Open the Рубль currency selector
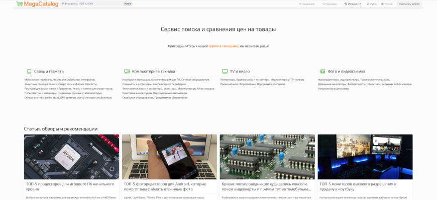This screenshot has width=437, height=200. click(x=372, y=4)
